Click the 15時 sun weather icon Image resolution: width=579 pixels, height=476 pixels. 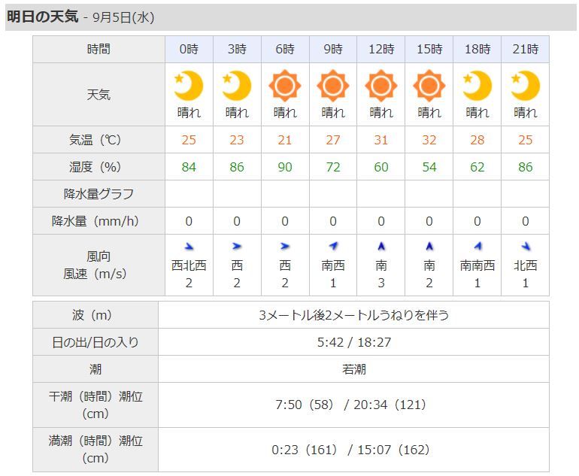pos(429,86)
